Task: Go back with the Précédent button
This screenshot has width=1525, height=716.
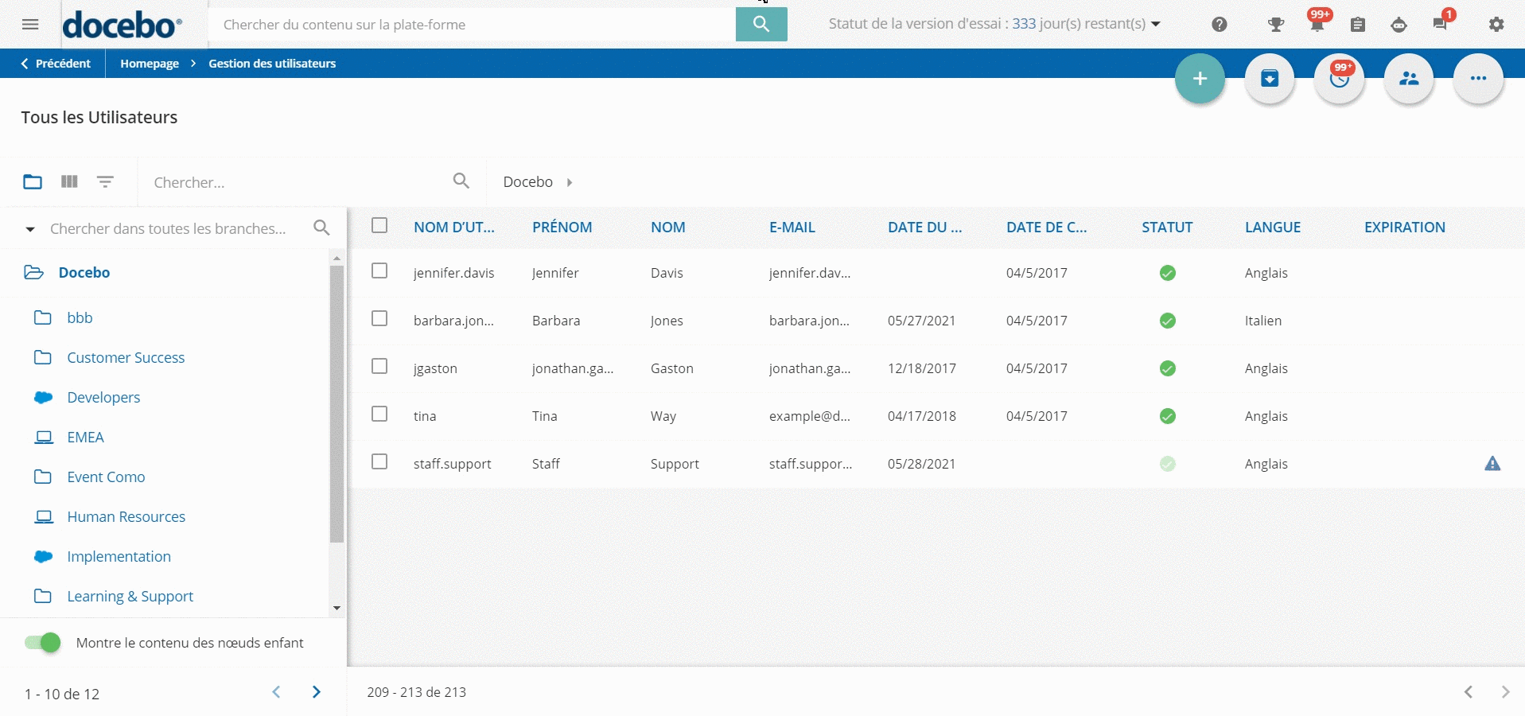Action: pos(55,64)
